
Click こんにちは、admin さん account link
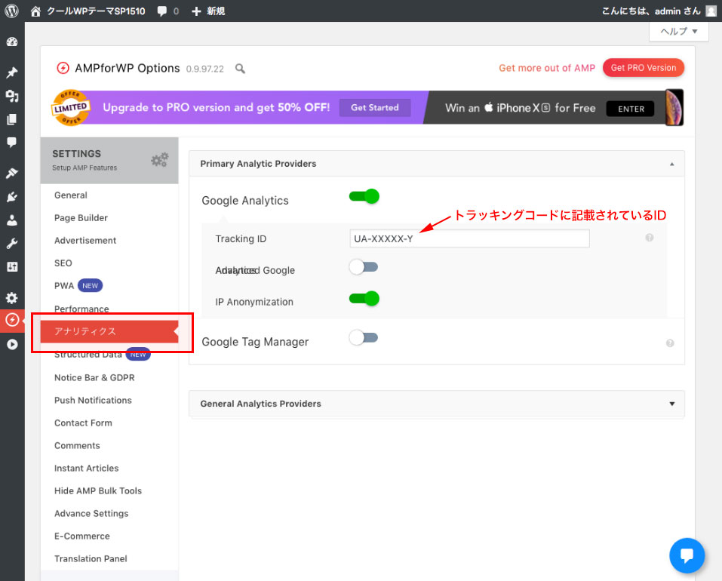(x=651, y=11)
